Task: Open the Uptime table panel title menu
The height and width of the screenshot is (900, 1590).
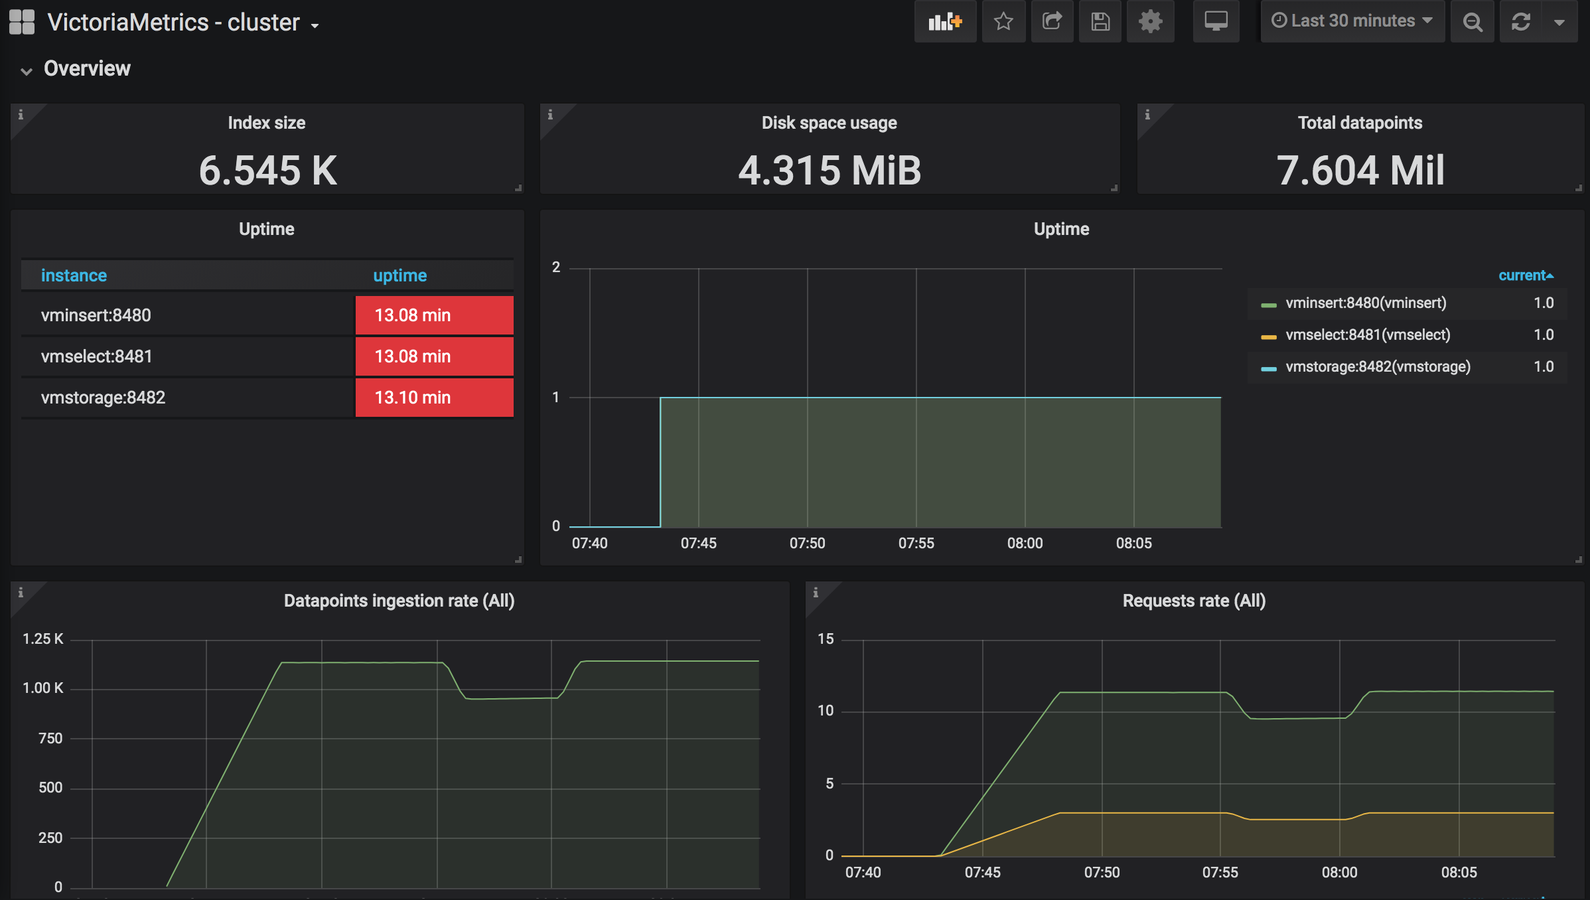Action: (x=267, y=229)
